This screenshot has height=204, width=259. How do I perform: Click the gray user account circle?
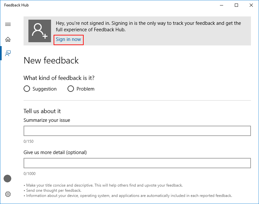(x=7, y=179)
